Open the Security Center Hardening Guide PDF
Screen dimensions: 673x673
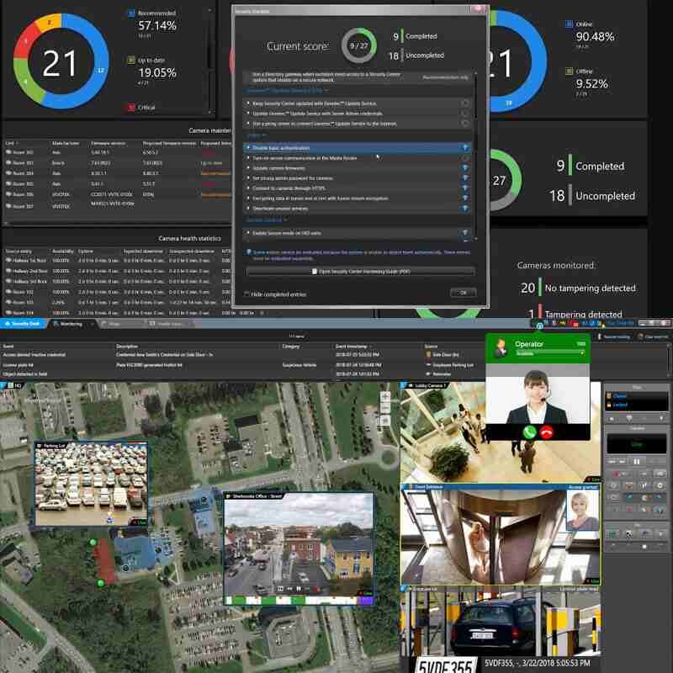click(361, 271)
